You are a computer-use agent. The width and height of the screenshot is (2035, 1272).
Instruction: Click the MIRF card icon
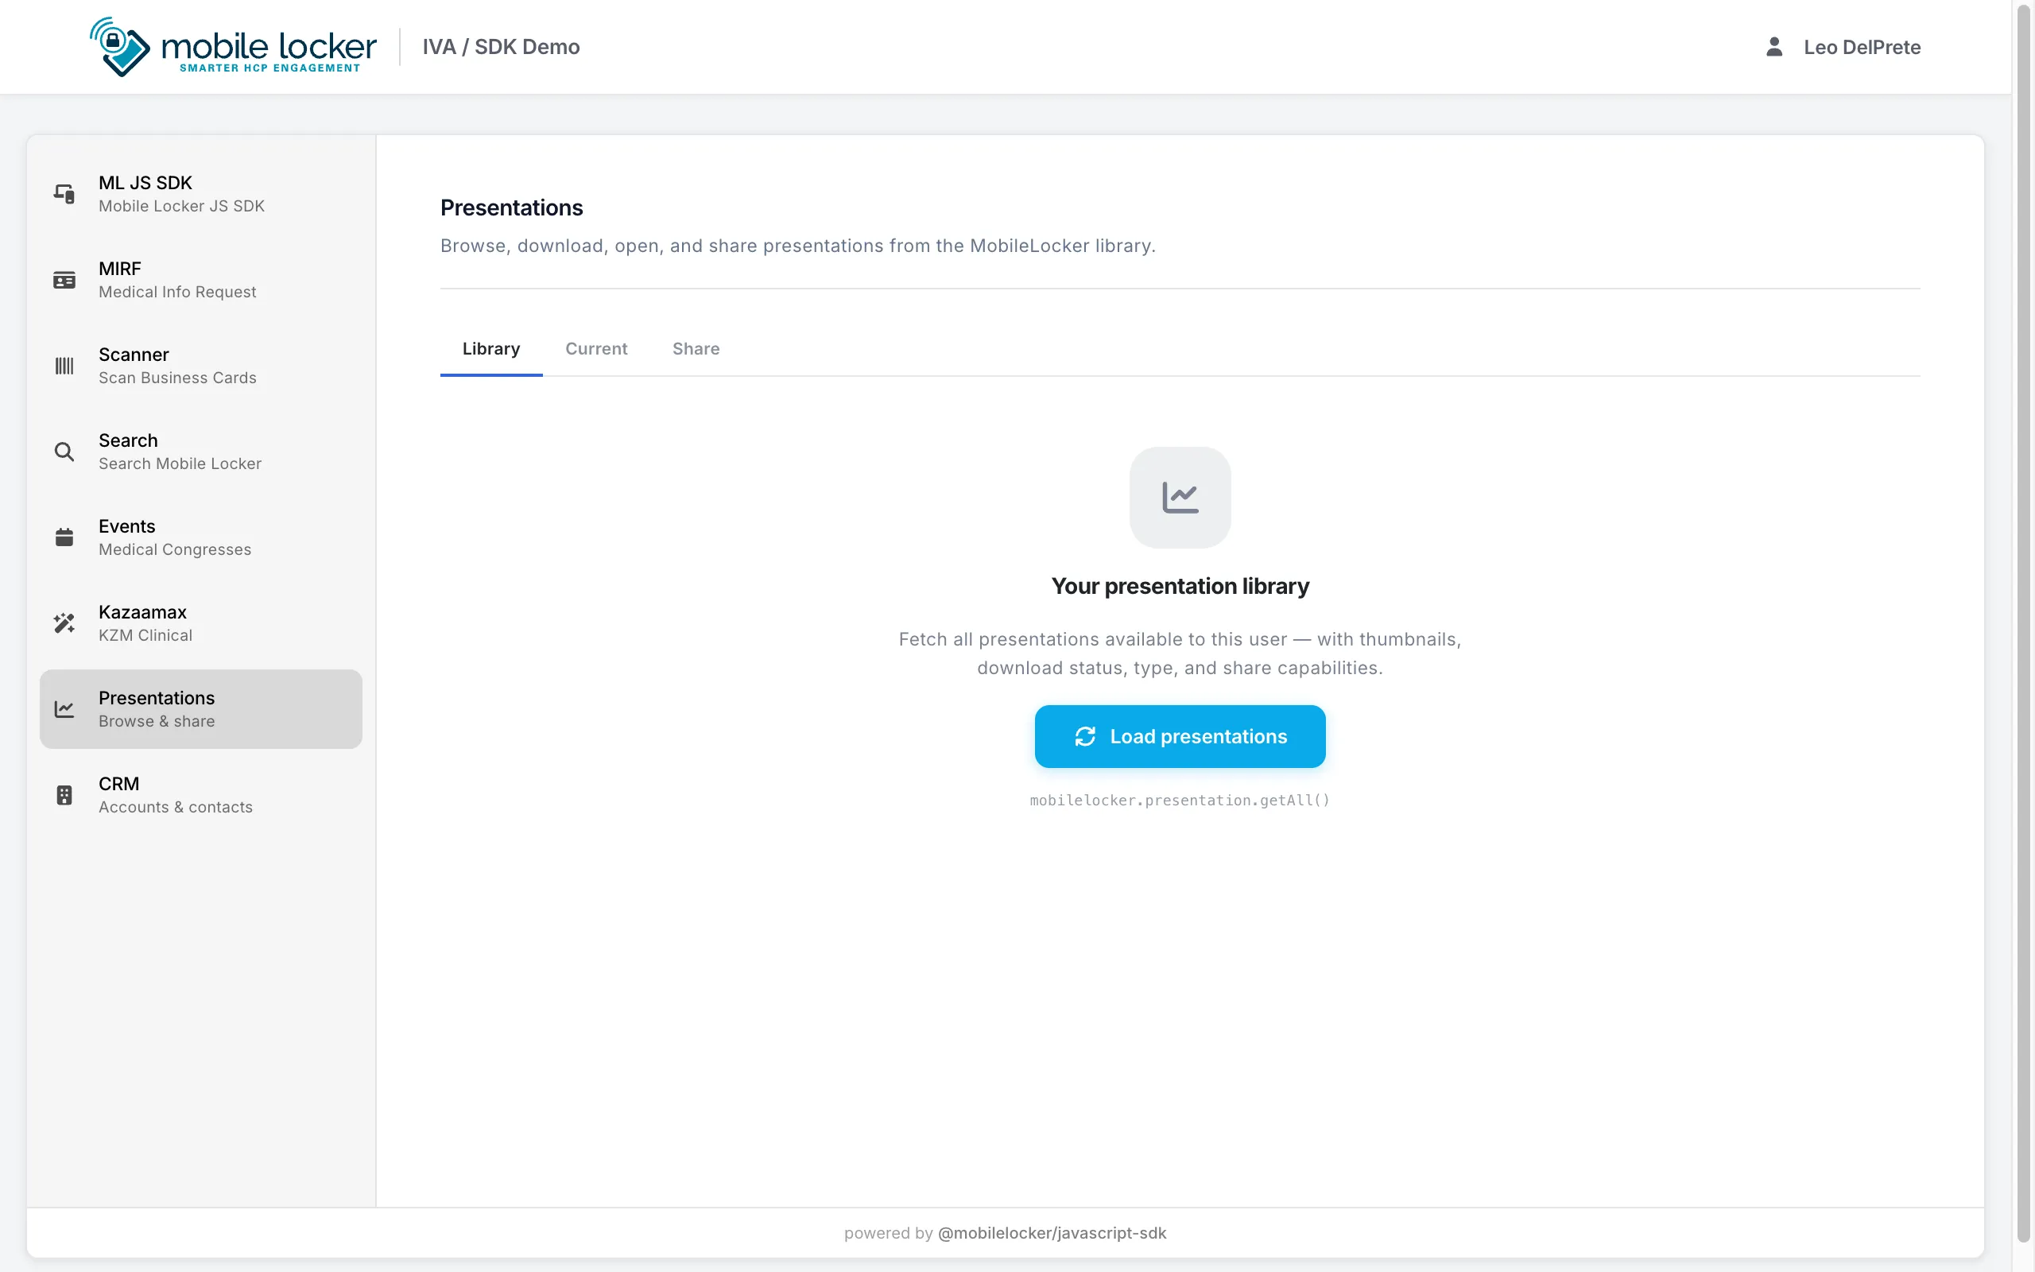[64, 279]
